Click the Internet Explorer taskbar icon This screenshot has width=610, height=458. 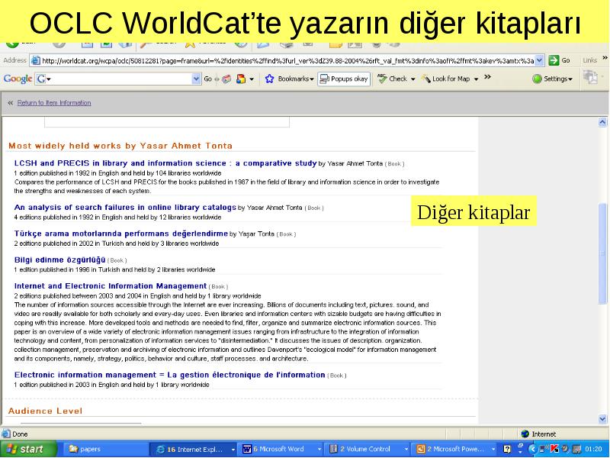click(160, 449)
